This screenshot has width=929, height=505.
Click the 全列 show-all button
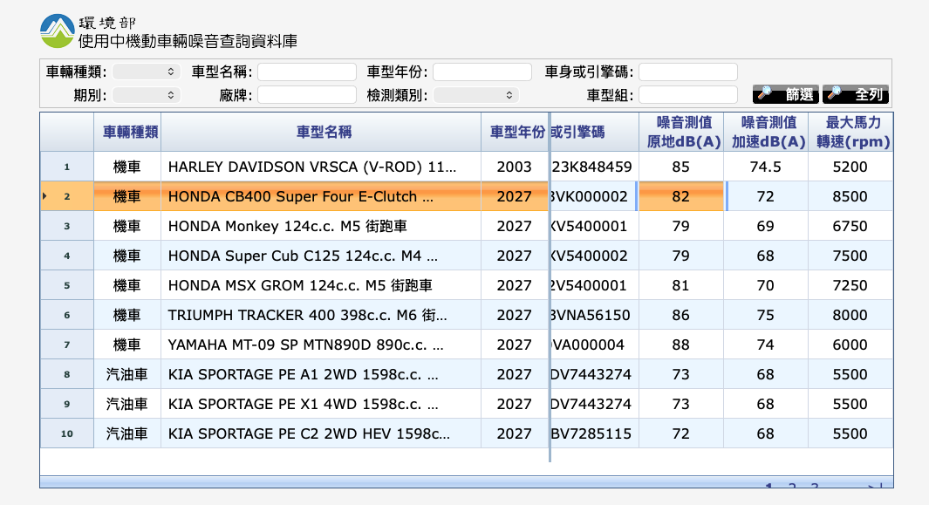point(855,94)
